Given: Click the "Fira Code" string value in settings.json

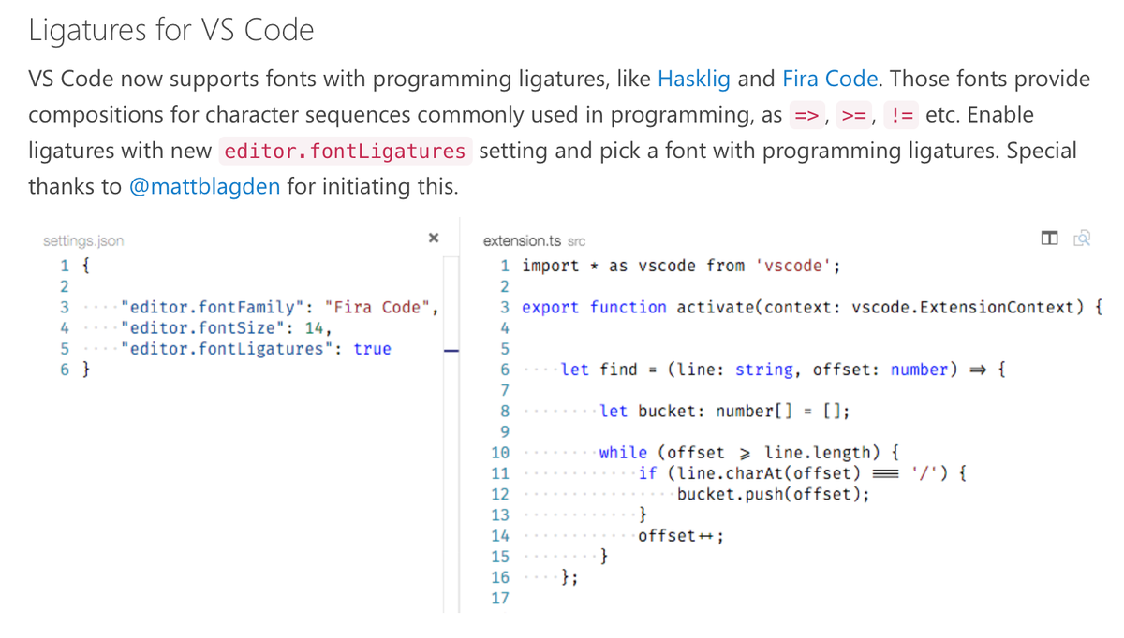Looking at the screenshot, I should pos(377,307).
